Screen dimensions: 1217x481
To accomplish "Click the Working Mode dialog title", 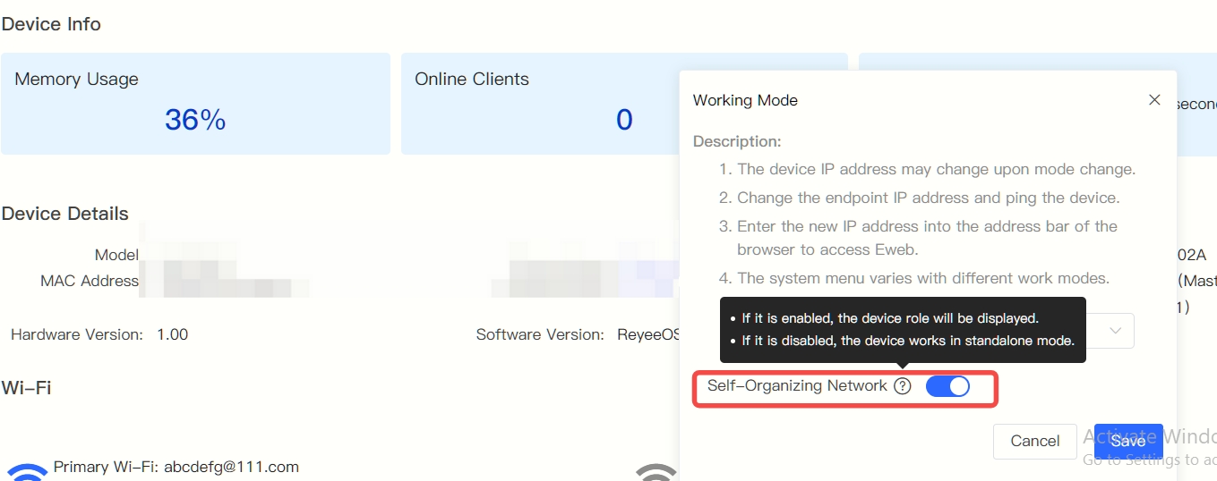I will click(745, 100).
